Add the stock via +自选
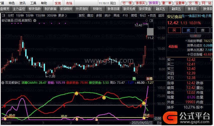The image size is (214, 126). pos(152,15)
